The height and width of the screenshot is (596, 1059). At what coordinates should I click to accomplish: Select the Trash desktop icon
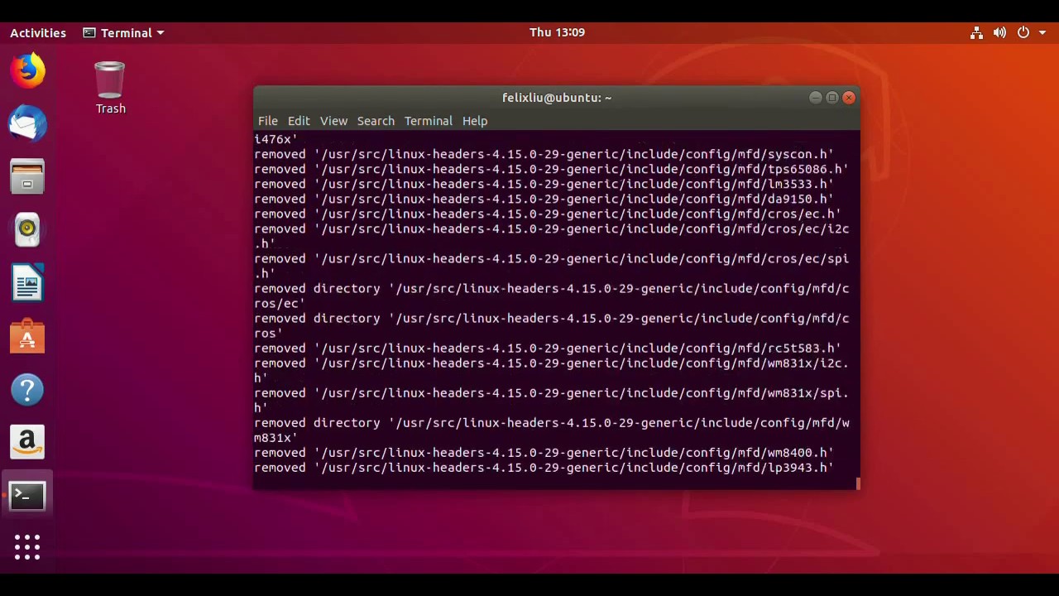click(x=110, y=88)
